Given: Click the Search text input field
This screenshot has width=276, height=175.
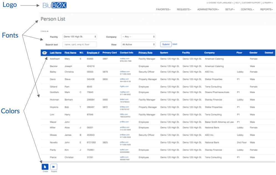Looking at the screenshot, I should (80, 44).
